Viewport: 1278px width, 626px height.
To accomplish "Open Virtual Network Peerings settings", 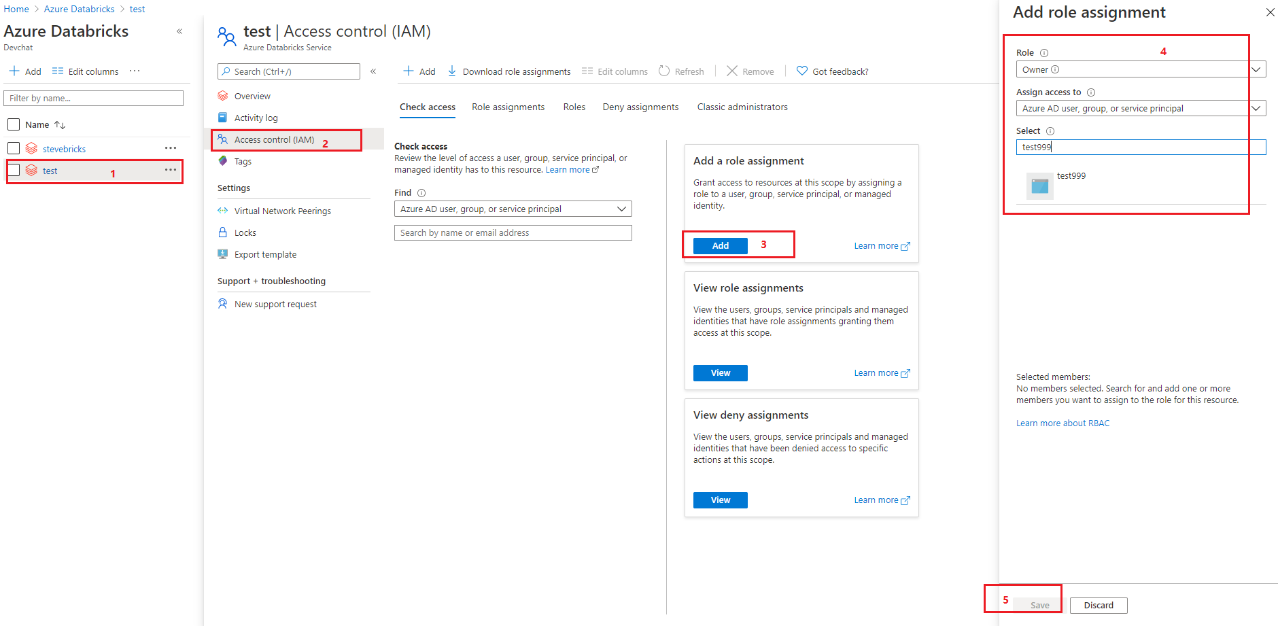I will [282, 211].
